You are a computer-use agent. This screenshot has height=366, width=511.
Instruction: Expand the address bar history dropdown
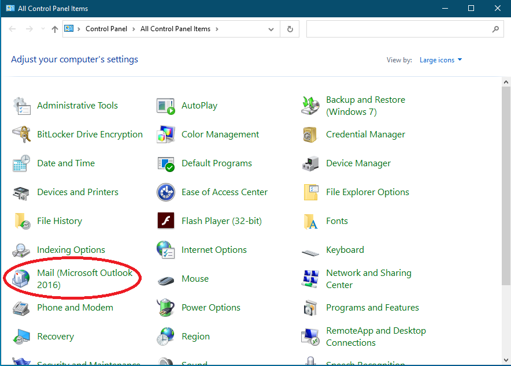coord(271,29)
